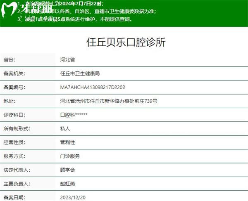Click the clinic title 任丘贝乐口腔诊所
Screen dimensions: 248x201
click(126, 42)
